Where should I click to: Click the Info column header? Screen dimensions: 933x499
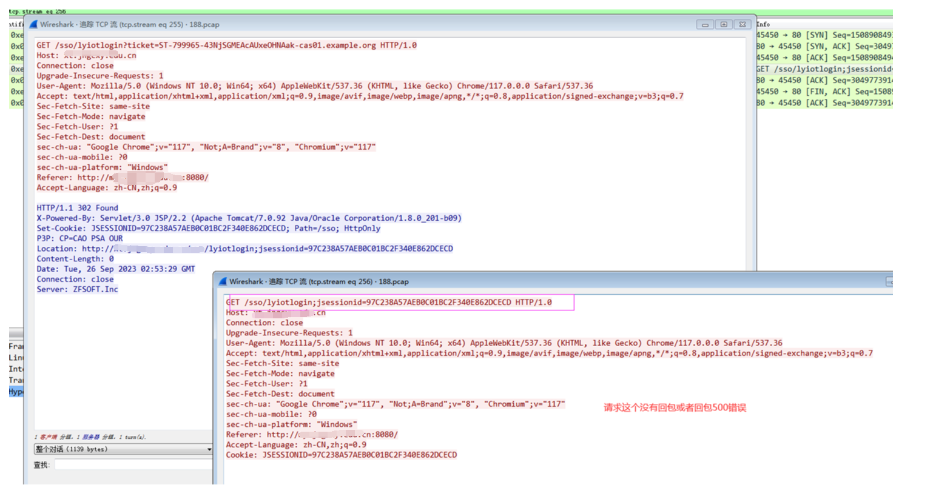[763, 24]
